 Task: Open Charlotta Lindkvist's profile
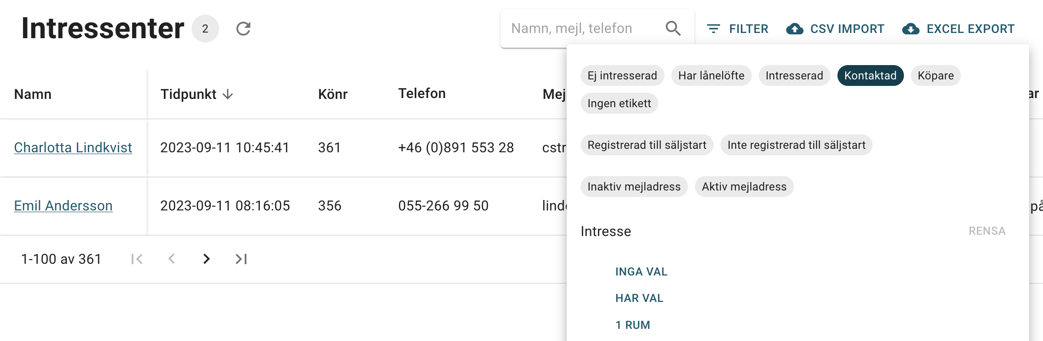[73, 148]
